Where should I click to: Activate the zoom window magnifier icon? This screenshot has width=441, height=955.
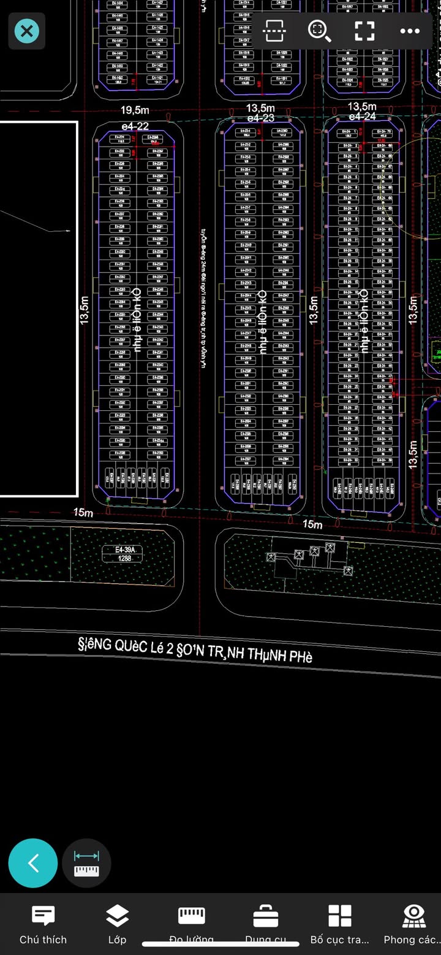[319, 30]
